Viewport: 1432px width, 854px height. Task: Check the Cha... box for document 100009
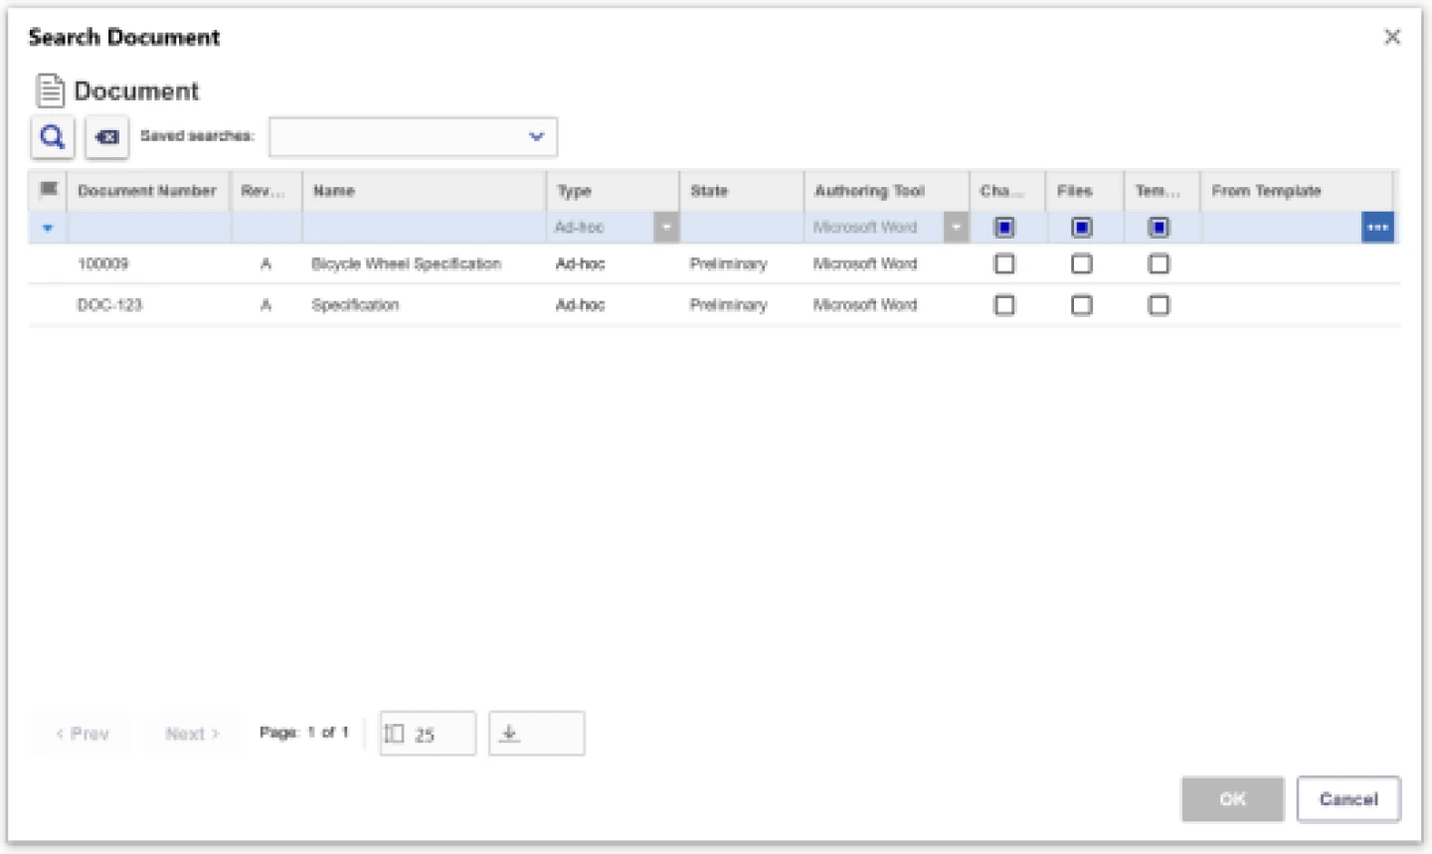(x=1004, y=263)
